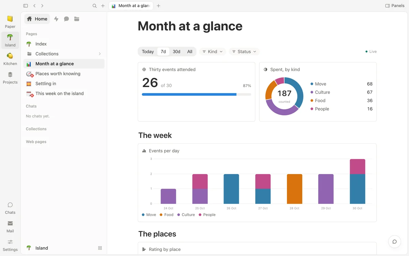Click the Collections section heading

tap(36, 129)
